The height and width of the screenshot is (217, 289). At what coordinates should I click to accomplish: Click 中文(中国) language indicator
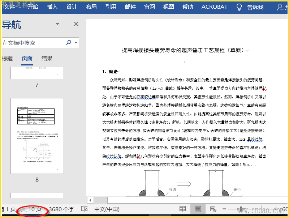107,209
